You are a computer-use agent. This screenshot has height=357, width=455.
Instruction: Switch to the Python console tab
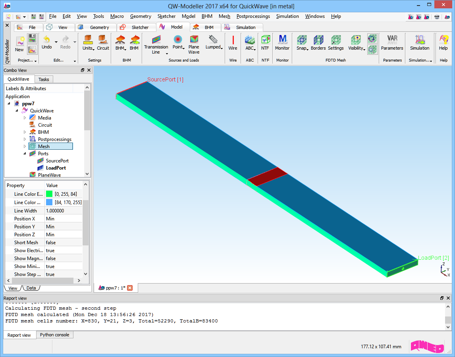(54, 335)
